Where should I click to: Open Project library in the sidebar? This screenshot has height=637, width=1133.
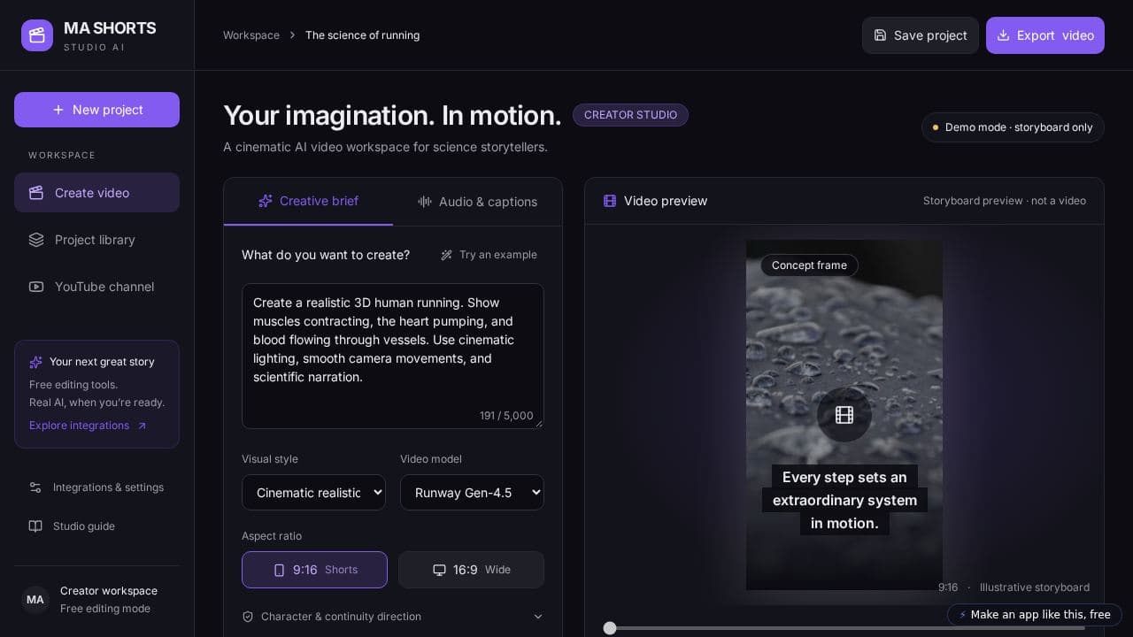[x=96, y=240]
